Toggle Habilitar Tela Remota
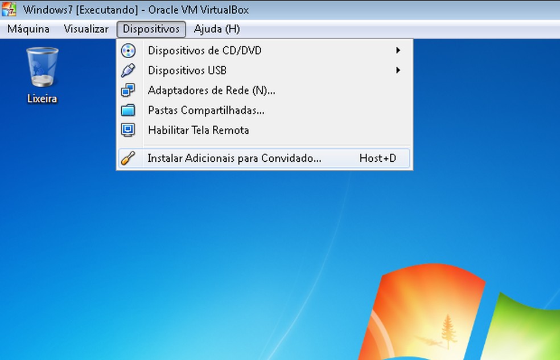The height and width of the screenshot is (360, 560). pos(265,130)
